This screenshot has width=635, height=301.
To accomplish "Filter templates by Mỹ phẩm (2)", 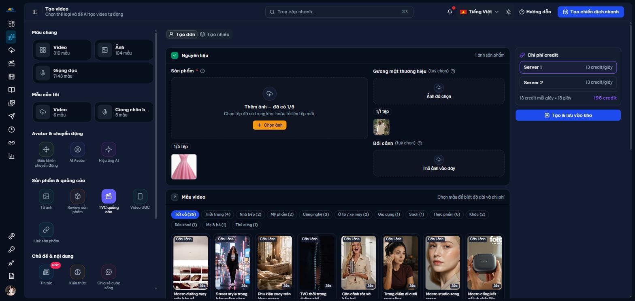I will click(x=282, y=214).
